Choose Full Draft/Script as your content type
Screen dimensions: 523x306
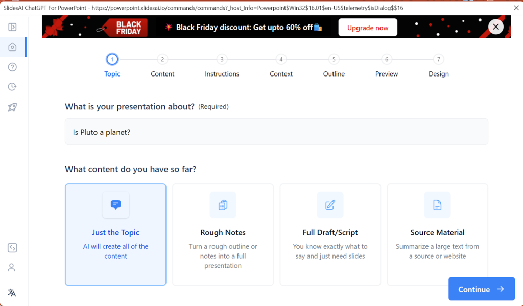[x=330, y=234]
